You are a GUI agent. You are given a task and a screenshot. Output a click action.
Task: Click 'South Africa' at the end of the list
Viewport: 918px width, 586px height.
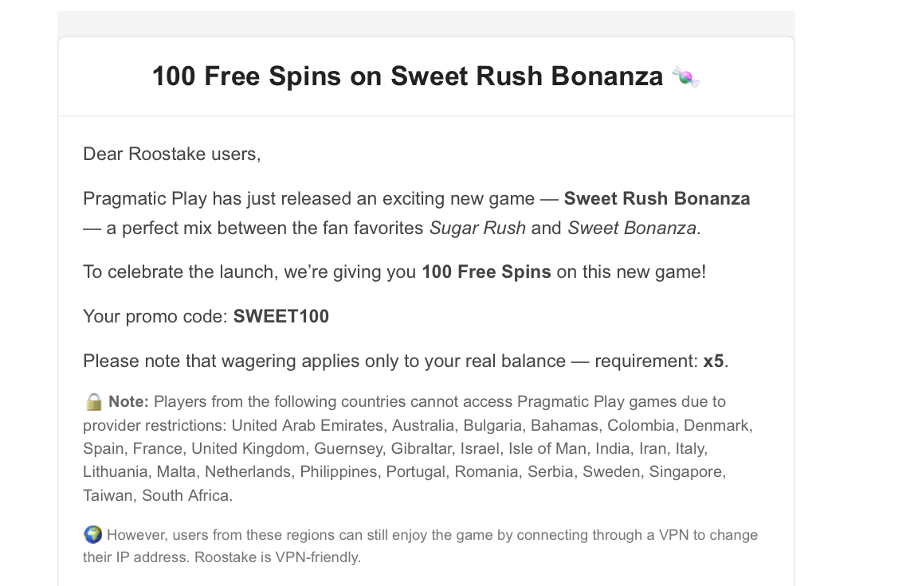tap(187, 495)
